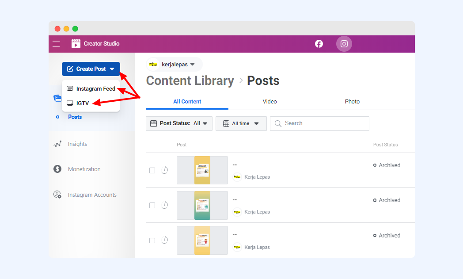The width and height of the screenshot is (463, 279).
Task: Click Archived status of first post
Action: pos(387,165)
